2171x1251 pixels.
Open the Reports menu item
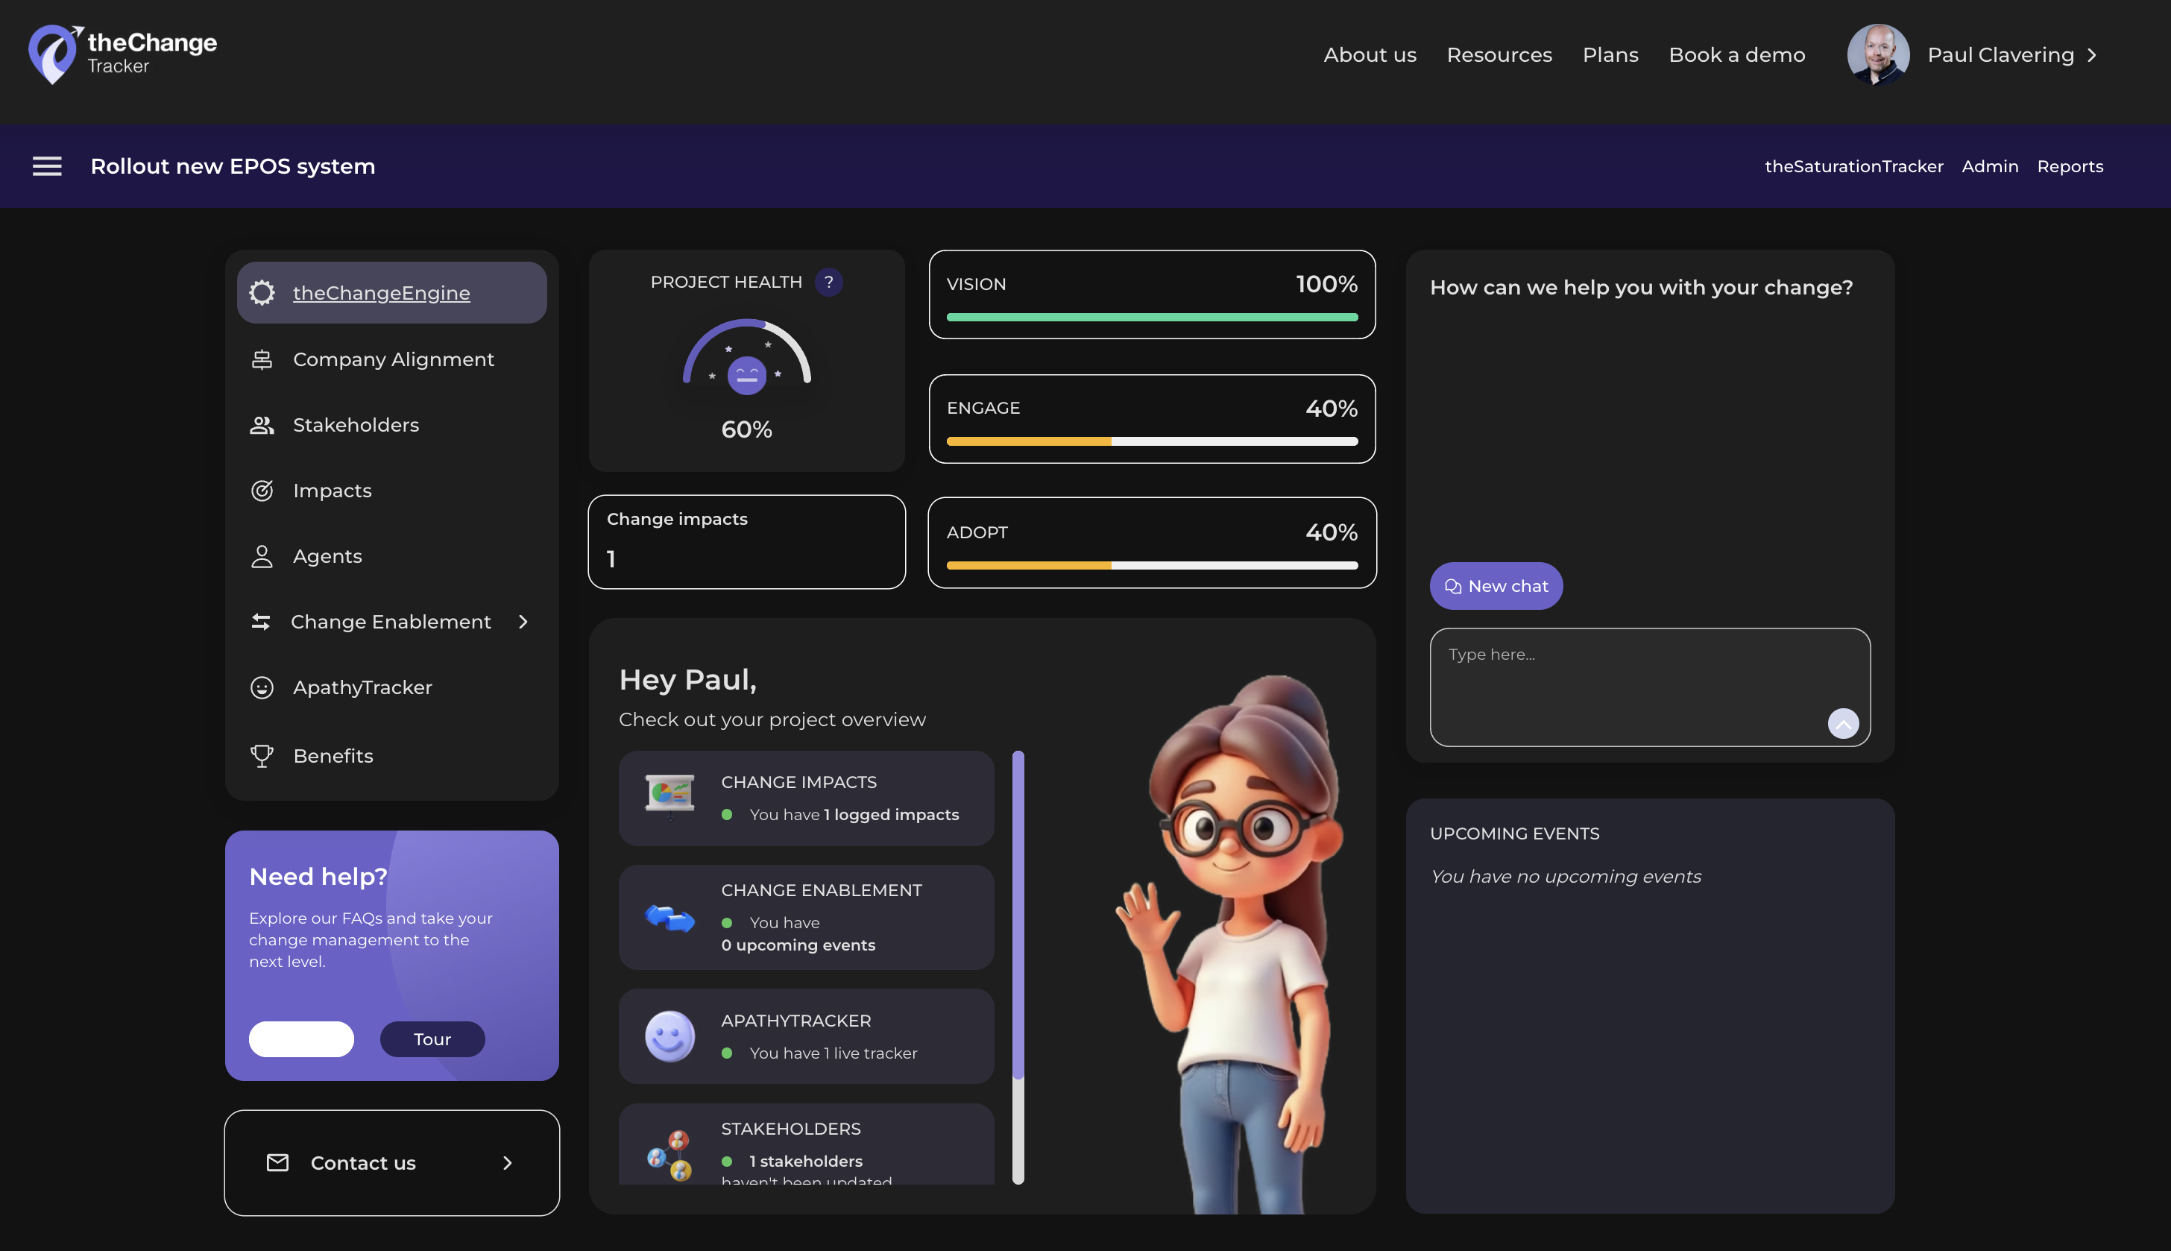coord(2070,166)
